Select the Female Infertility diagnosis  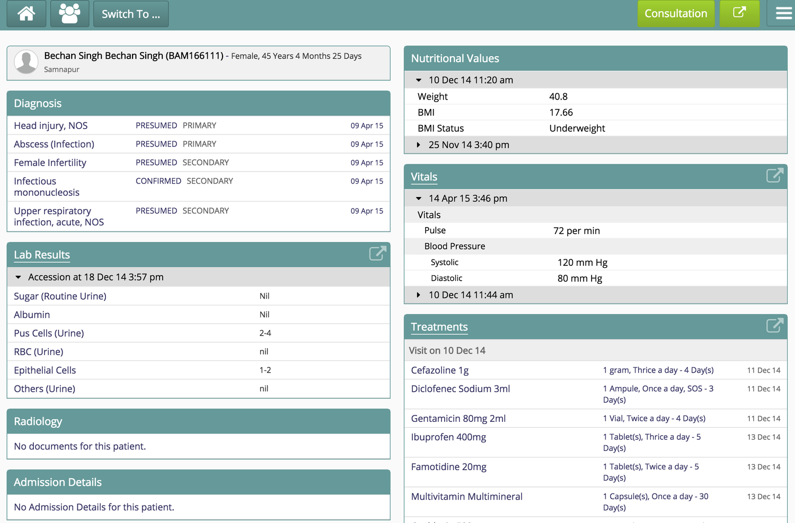tap(50, 163)
